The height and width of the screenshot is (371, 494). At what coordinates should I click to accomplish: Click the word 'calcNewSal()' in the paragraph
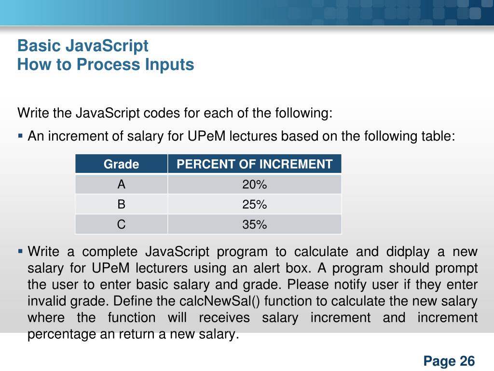point(220,301)
